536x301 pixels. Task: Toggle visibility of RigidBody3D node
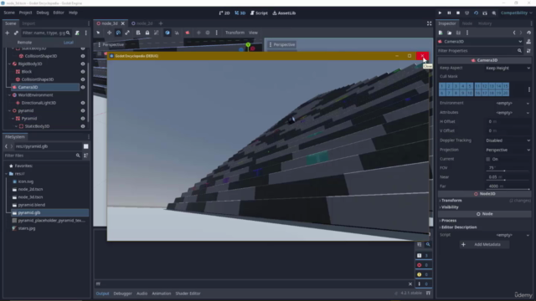83,64
